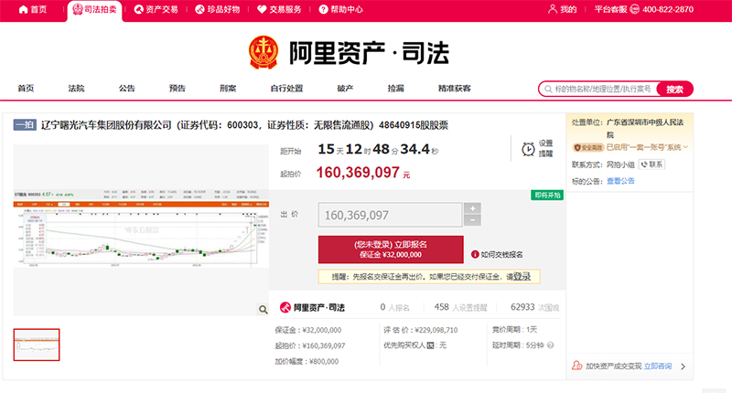The width and height of the screenshot is (732, 393).
Task: Click the 设置提醒 label
Action: (x=545, y=148)
